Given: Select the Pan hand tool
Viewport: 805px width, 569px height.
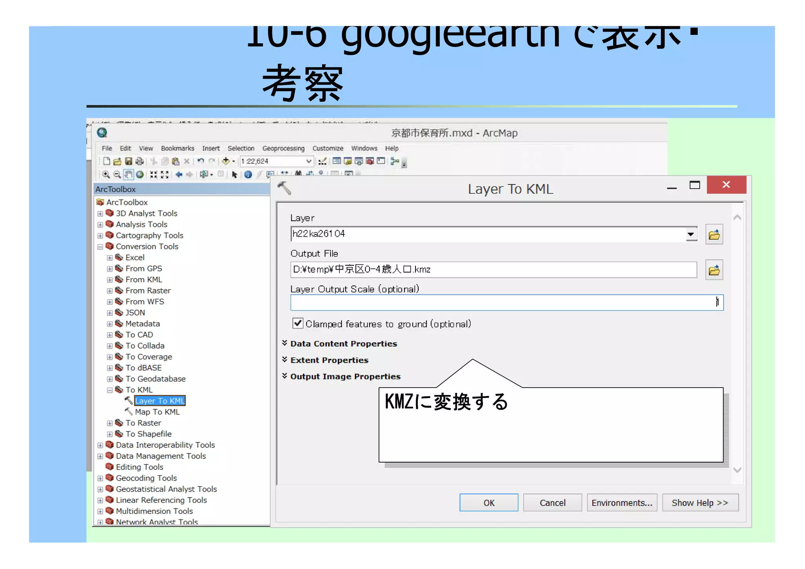Looking at the screenshot, I should click(129, 174).
